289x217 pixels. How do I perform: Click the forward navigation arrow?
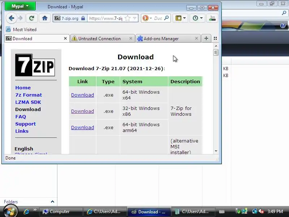[21, 18]
